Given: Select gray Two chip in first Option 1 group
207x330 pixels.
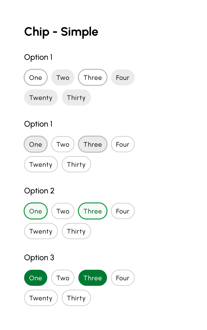Looking at the screenshot, I should [63, 77].
